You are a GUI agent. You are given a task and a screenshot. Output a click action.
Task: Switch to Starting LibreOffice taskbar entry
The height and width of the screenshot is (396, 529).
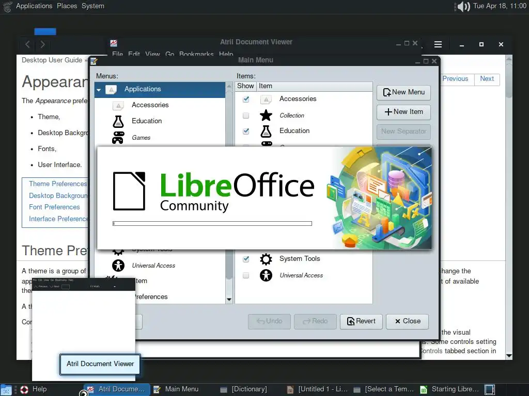coord(450,390)
